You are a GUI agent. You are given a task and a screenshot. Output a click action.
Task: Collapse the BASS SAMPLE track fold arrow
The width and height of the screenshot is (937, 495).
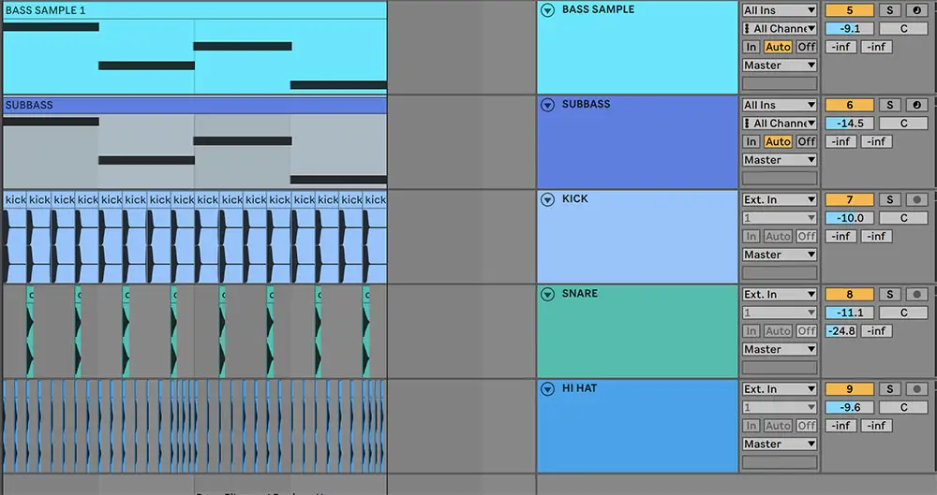(548, 10)
